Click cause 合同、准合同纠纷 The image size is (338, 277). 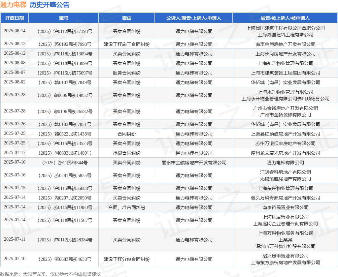pos(126,208)
